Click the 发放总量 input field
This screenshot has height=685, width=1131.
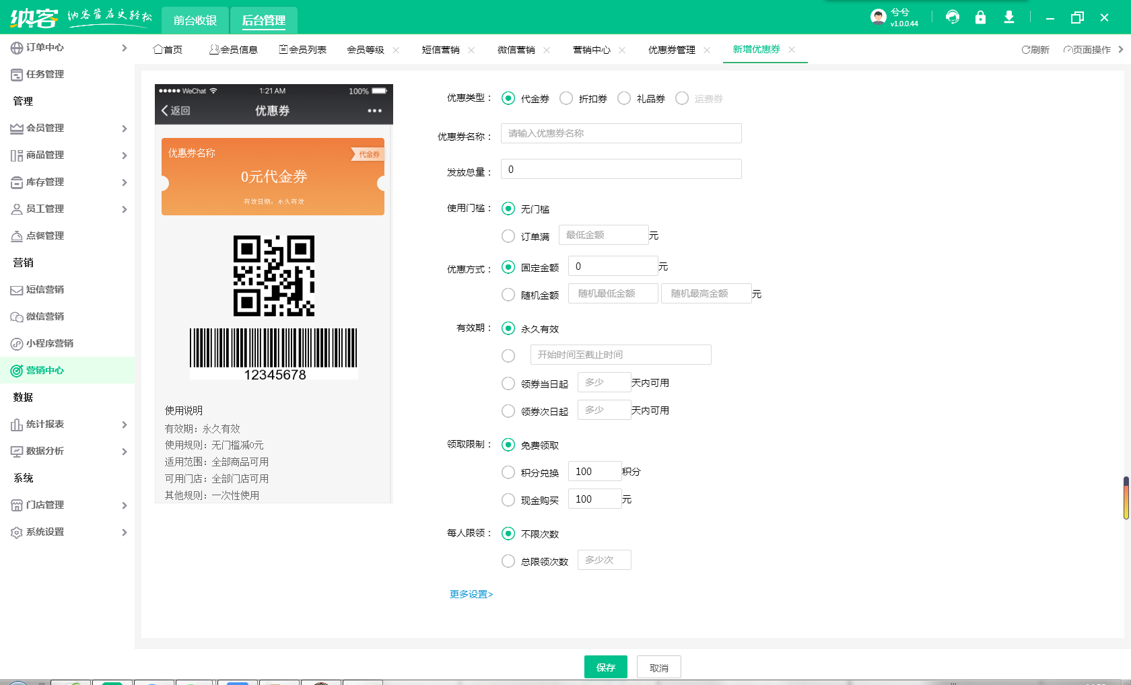click(x=621, y=169)
